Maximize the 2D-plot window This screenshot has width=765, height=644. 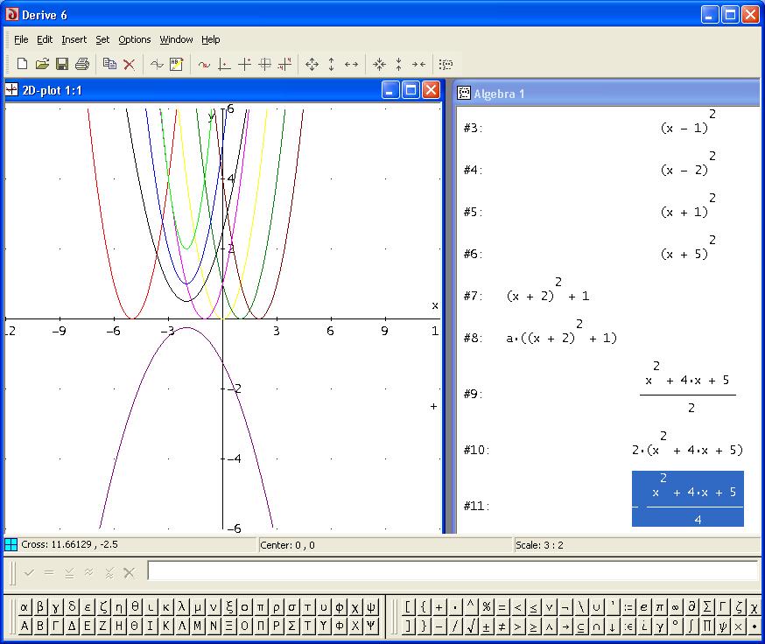[411, 90]
